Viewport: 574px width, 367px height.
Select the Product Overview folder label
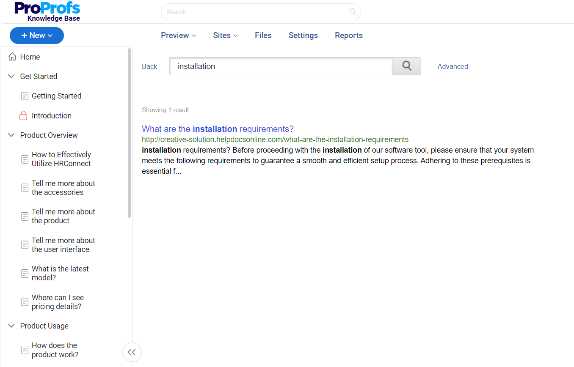pos(49,135)
